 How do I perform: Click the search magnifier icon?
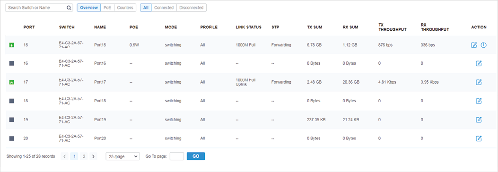(69, 8)
